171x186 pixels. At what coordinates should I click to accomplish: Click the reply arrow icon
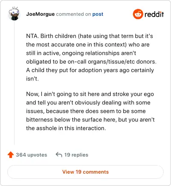[59, 154]
